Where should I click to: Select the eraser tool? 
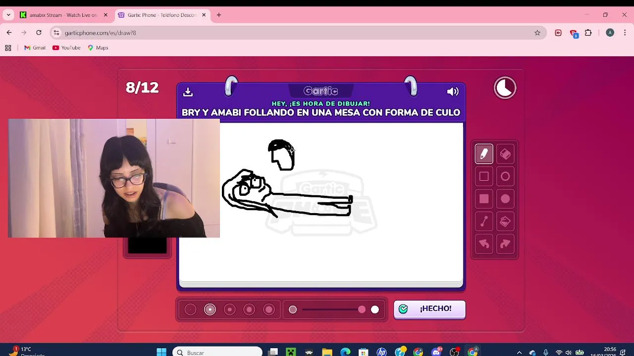(505, 154)
